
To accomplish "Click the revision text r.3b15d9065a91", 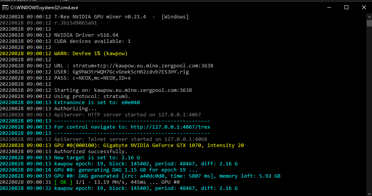I will tap(75, 23).
